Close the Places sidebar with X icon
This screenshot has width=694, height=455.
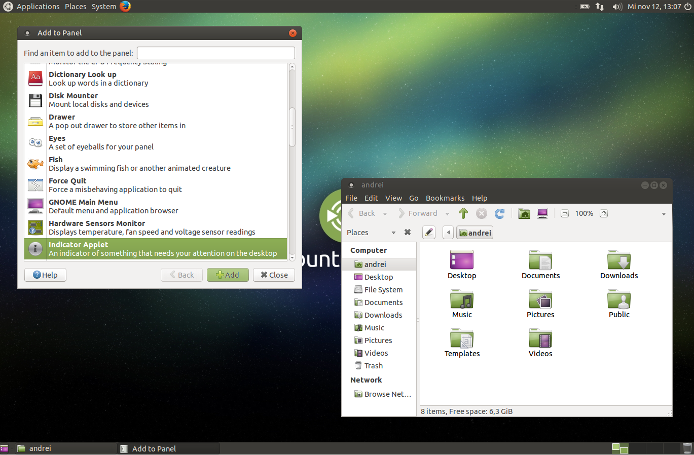pos(408,232)
